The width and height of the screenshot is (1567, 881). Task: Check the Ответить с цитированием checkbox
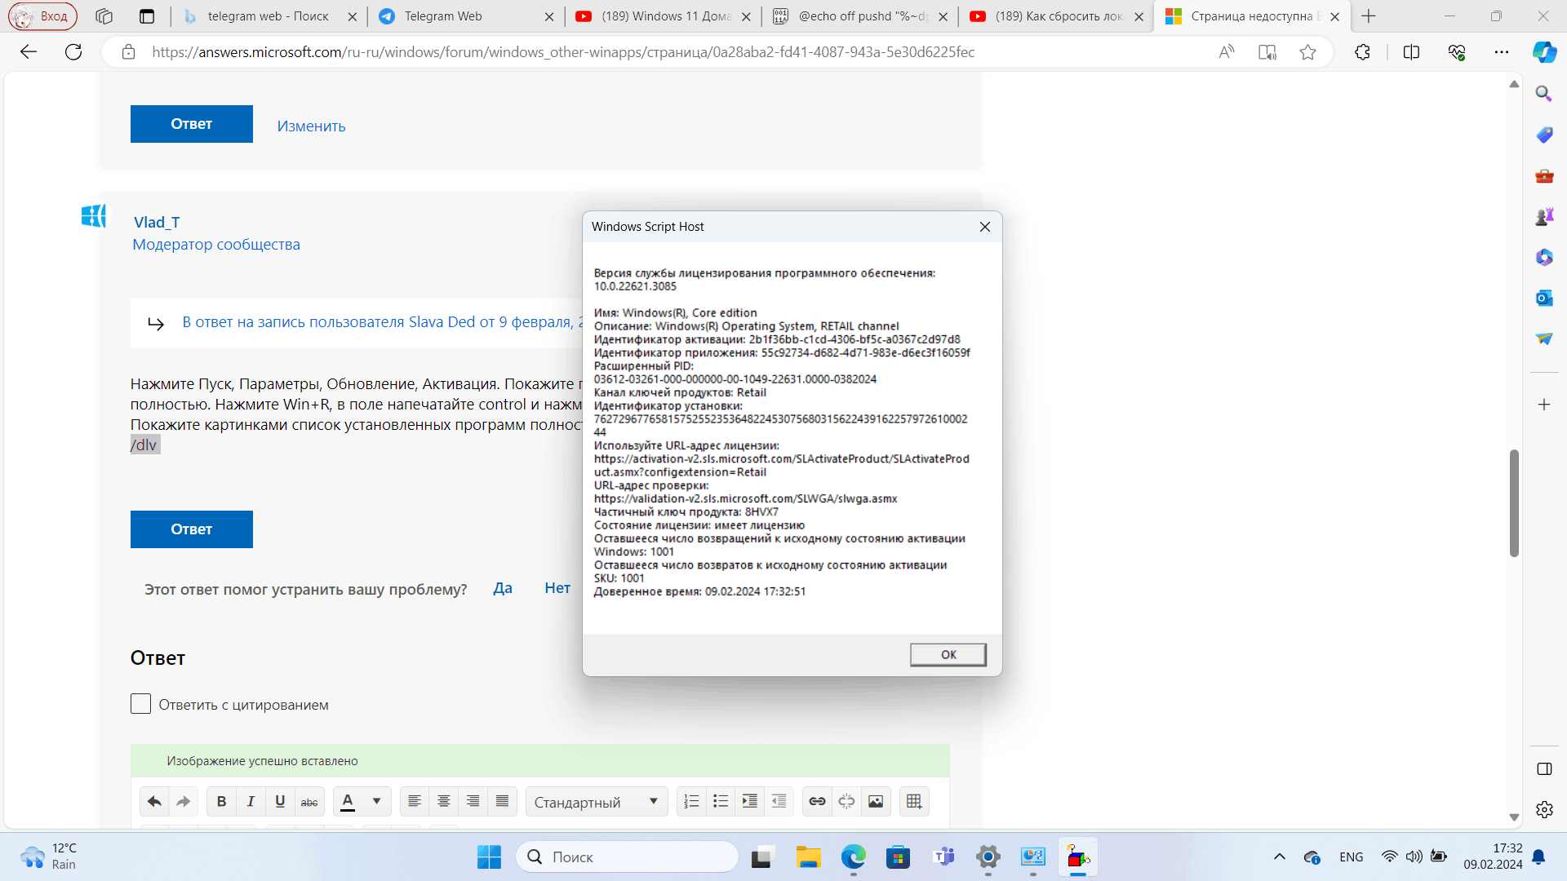(140, 704)
